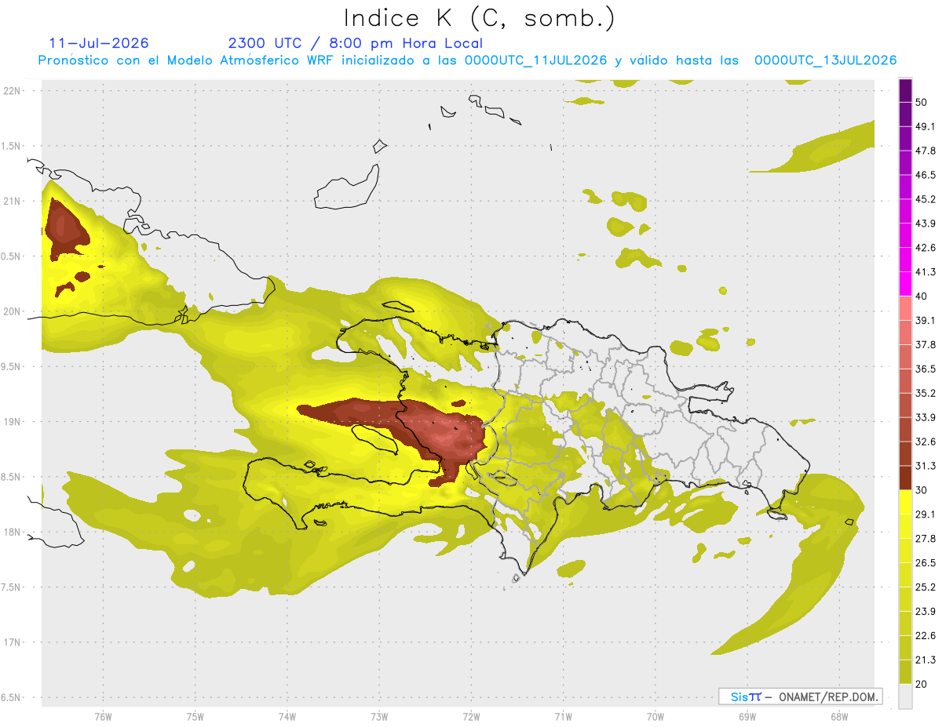Click the '35.2' color scale value
This screenshot has width=942, height=727.
tap(926, 393)
